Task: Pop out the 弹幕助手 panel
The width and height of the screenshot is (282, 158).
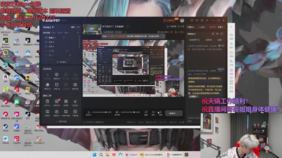Action: [x=222, y=34]
